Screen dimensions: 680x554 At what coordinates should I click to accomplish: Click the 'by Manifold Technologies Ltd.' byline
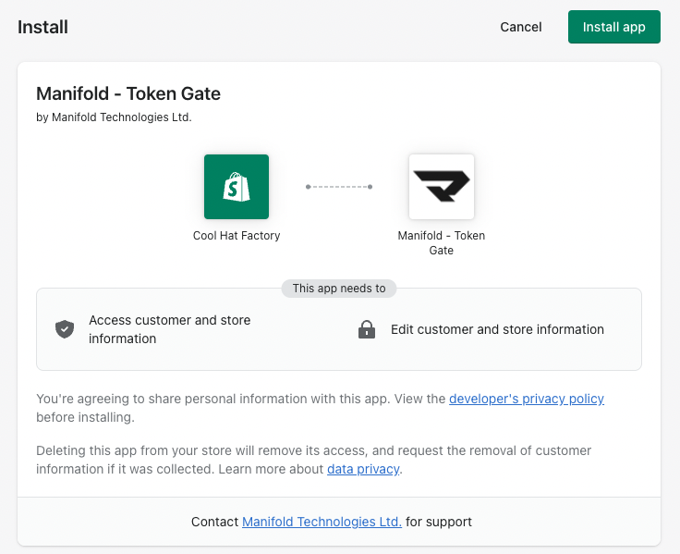pyautogui.click(x=114, y=117)
